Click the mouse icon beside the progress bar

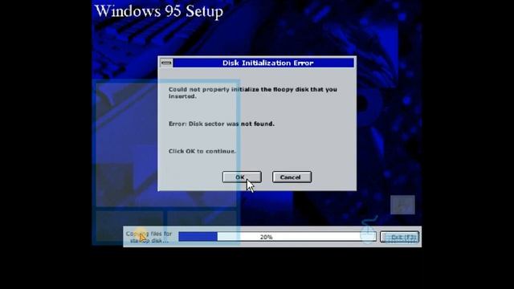tap(369, 230)
